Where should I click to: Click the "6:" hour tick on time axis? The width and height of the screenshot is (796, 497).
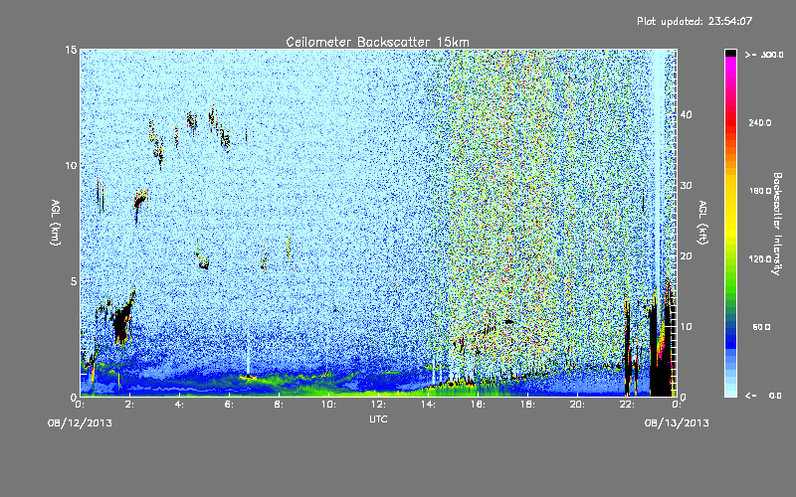tap(230, 405)
